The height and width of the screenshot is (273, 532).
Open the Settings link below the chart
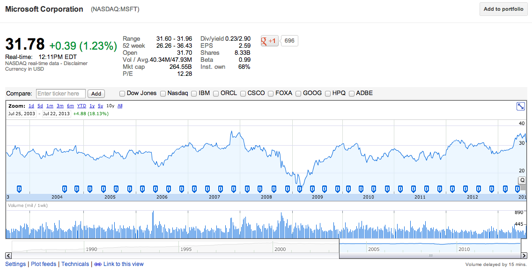pyautogui.click(x=15, y=264)
